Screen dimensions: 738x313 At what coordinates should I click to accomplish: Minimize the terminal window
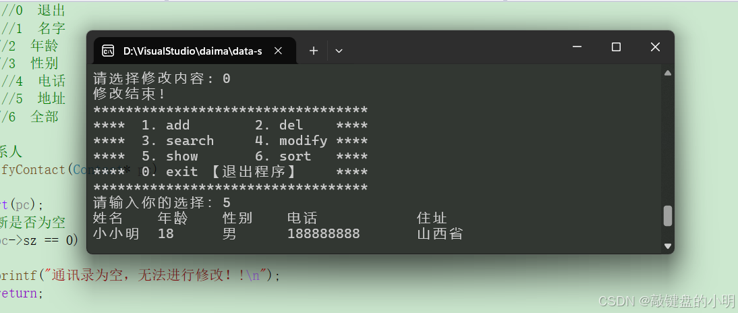(x=577, y=47)
